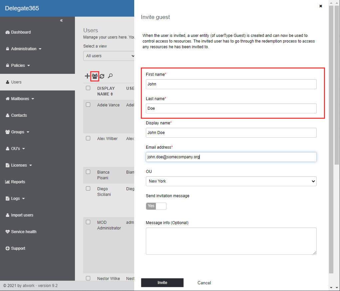This screenshot has height=291, width=340.
Task: Toggle Send invitation message switch
Action: (156, 206)
